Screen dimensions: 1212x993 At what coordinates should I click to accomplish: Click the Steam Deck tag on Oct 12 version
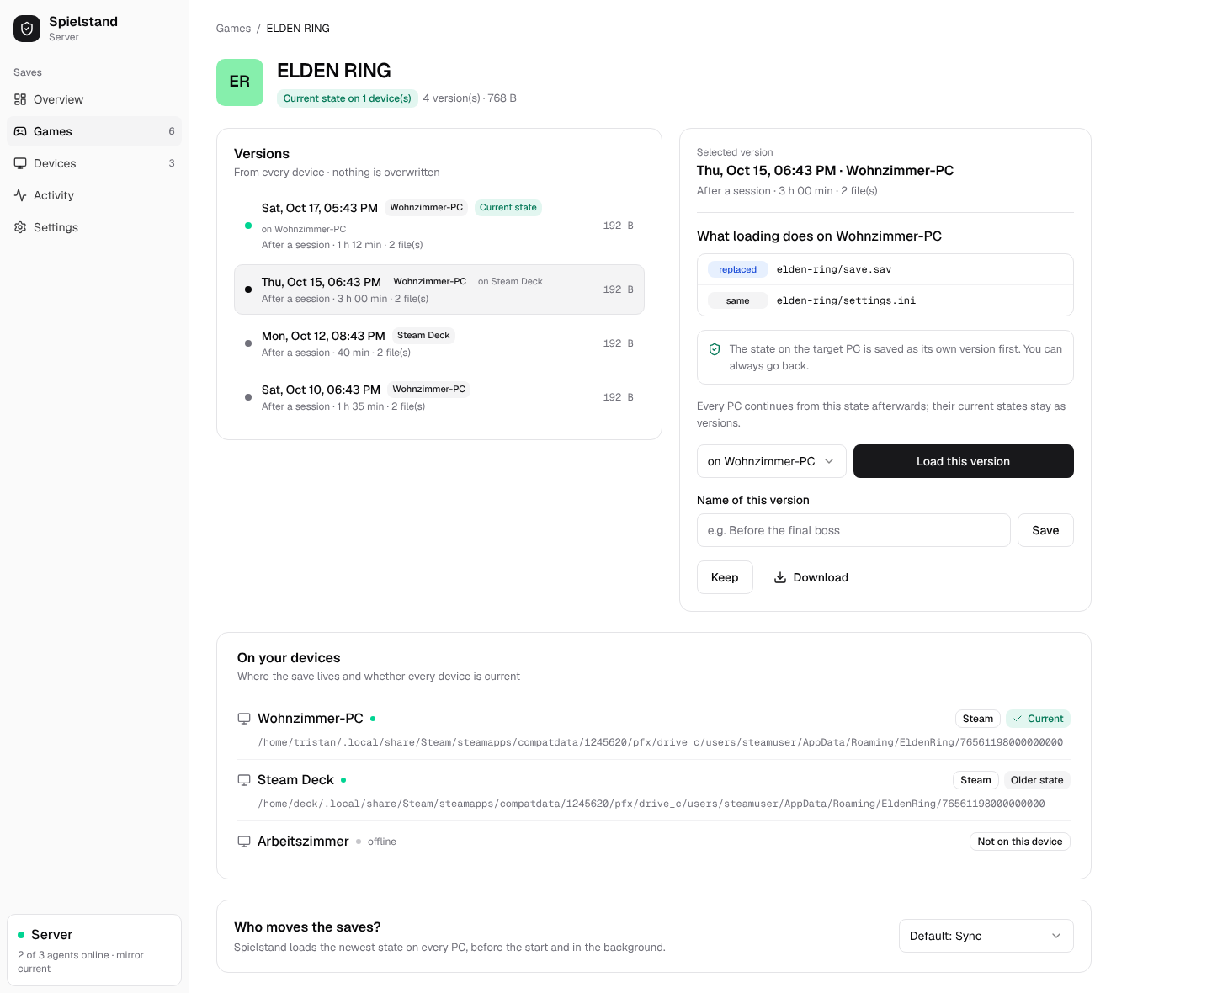pos(423,336)
